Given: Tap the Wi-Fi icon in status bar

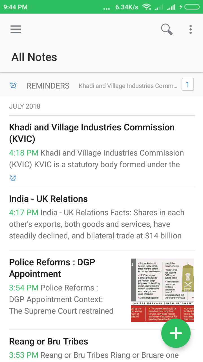Looking at the screenshot, I should (147, 7).
